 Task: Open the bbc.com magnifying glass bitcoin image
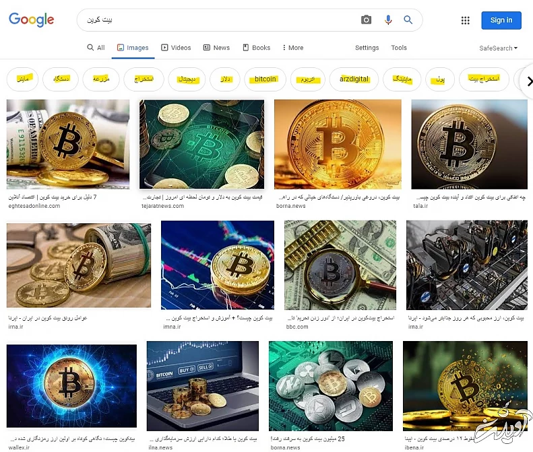[x=340, y=265]
